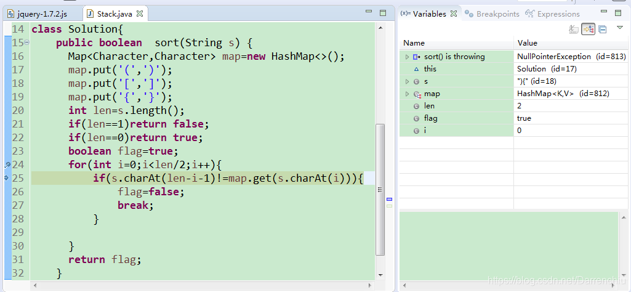
Task: Maximize the Variables view panel
Action: point(618,13)
